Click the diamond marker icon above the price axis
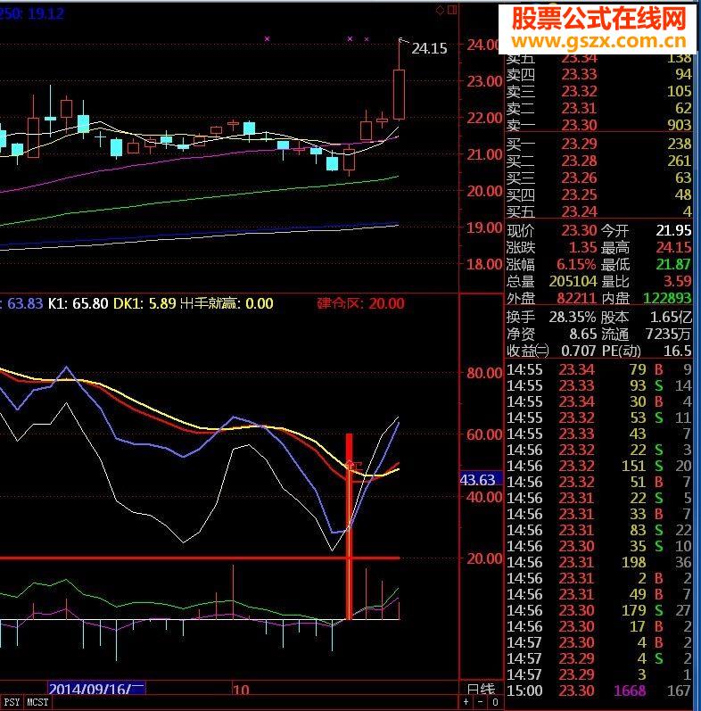Screen dimensions: 701x711 pyautogui.click(x=440, y=10)
